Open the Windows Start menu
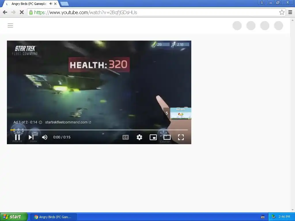This screenshot has height=221, width=295. point(14,217)
